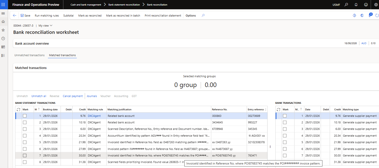379x168 pixels.
Task: Click the splitter handle between the two grids
Action: click(270, 147)
